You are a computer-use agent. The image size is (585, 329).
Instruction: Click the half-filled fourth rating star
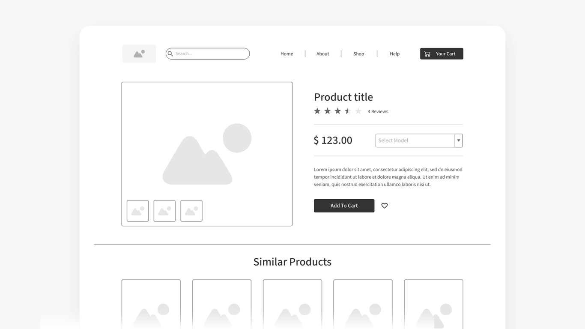click(347, 111)
